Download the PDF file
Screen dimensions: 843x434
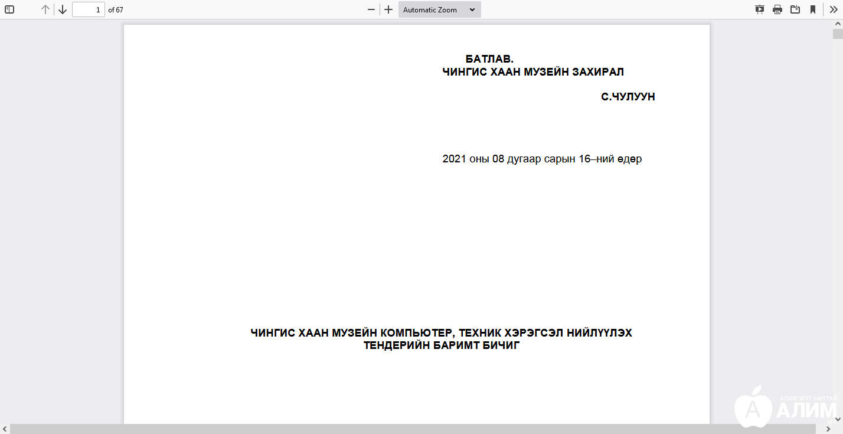tap(795, 9)
